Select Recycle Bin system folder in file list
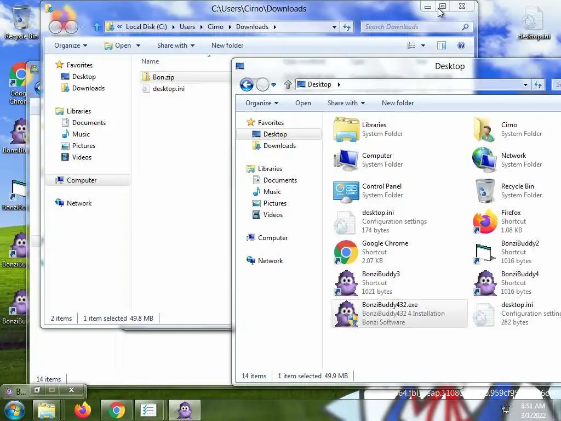The height and width of the screenshot is (421, 561). (x=508, y=191)
